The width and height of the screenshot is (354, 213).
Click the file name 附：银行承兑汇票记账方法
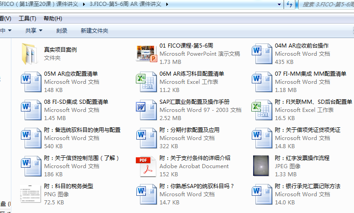click(308, 186)
